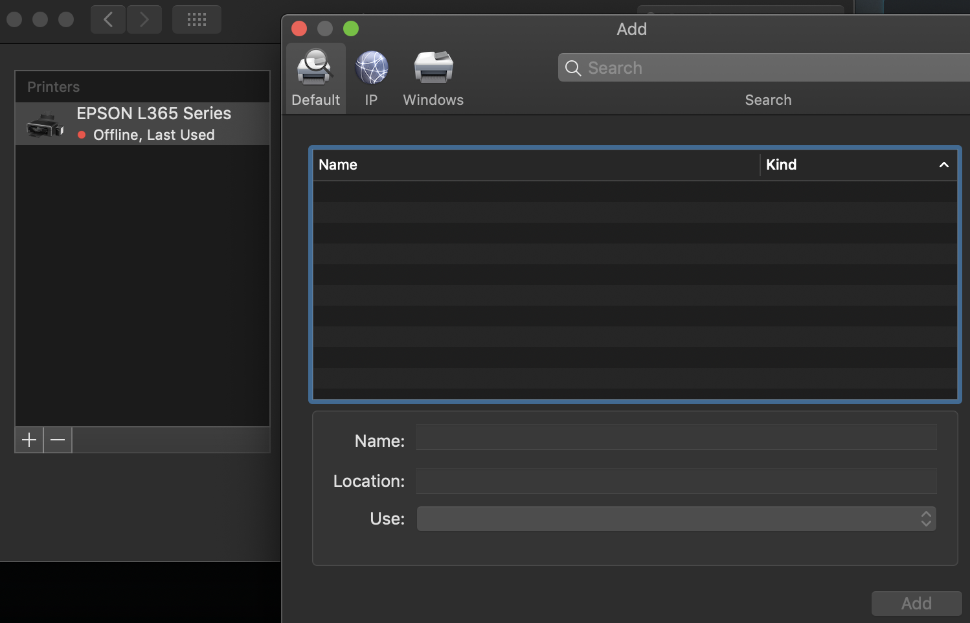This screenshot has height=623, width=970.
Task: Open the Use driver dropdown
Action: (x=676, y=518)
